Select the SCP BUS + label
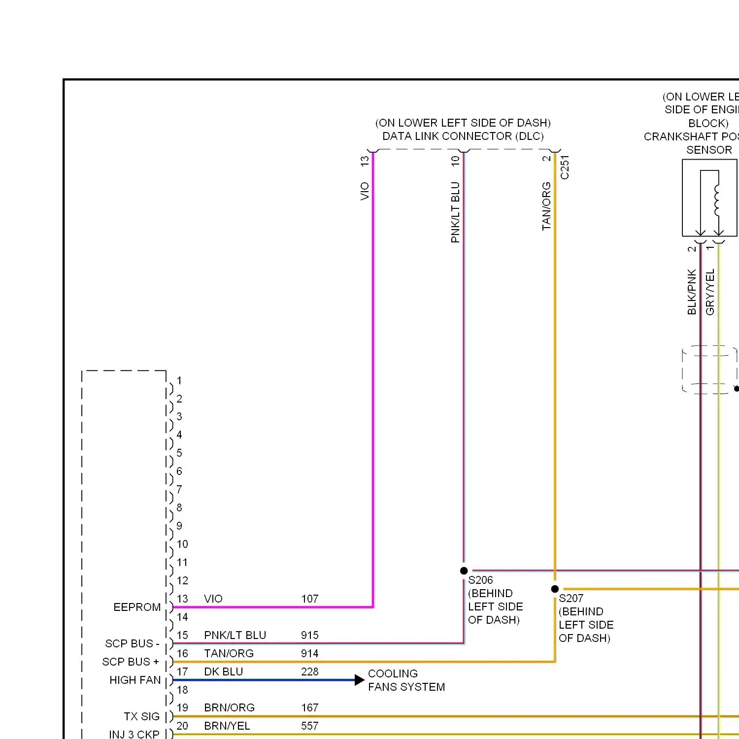Screen dimensions: 739x739 131,662
